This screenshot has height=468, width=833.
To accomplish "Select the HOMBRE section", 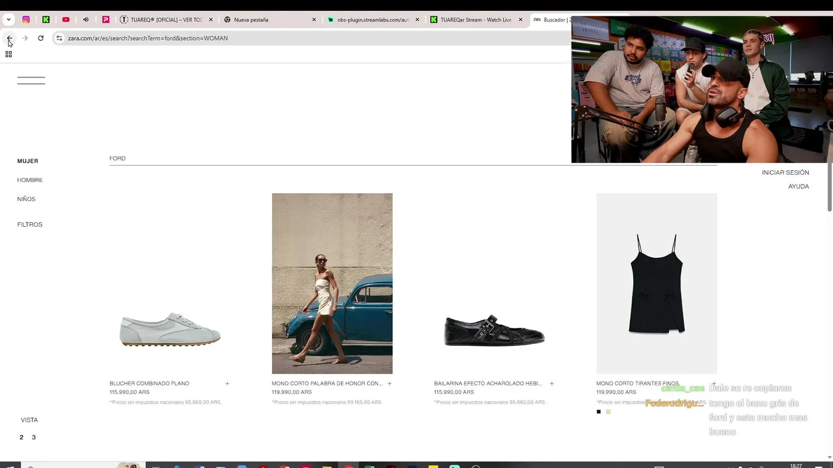I will [30, 180].
